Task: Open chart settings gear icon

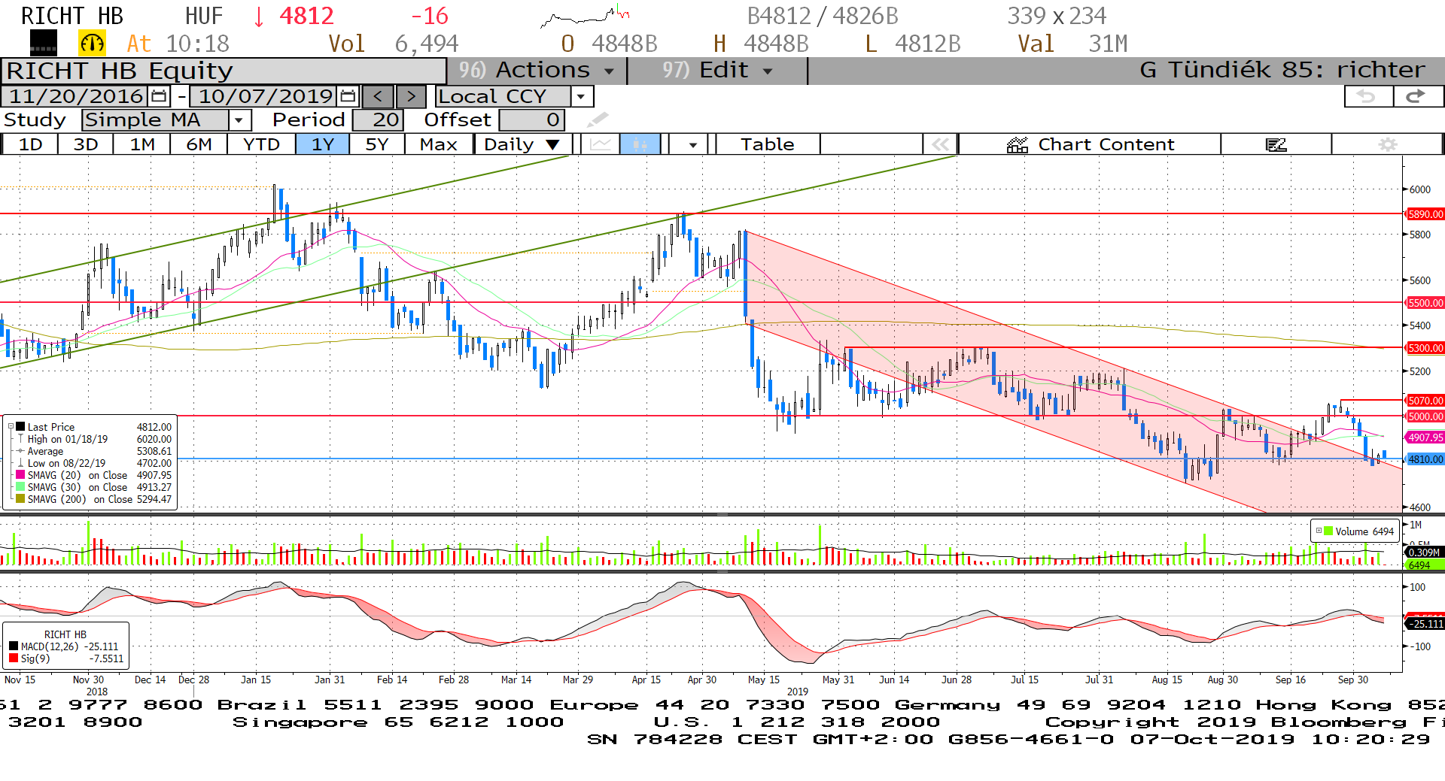Action: (1388, 144)
